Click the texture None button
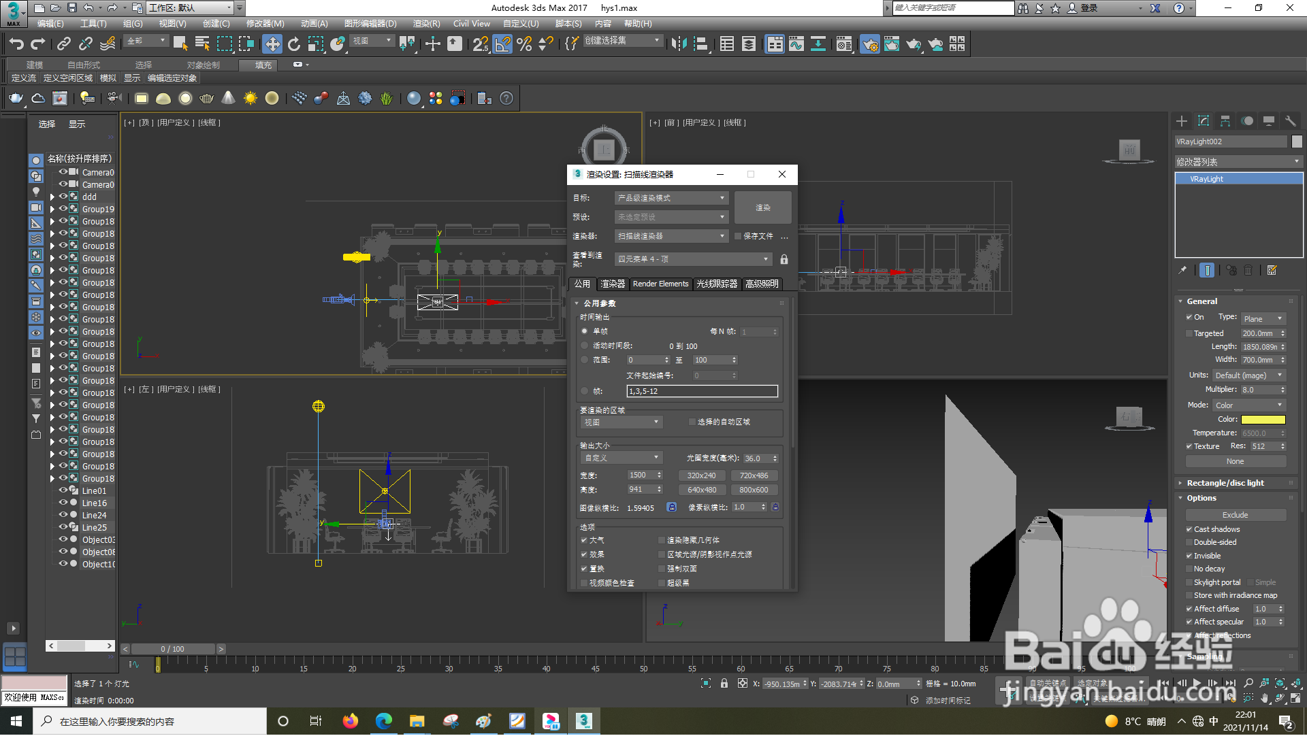 1235,462
